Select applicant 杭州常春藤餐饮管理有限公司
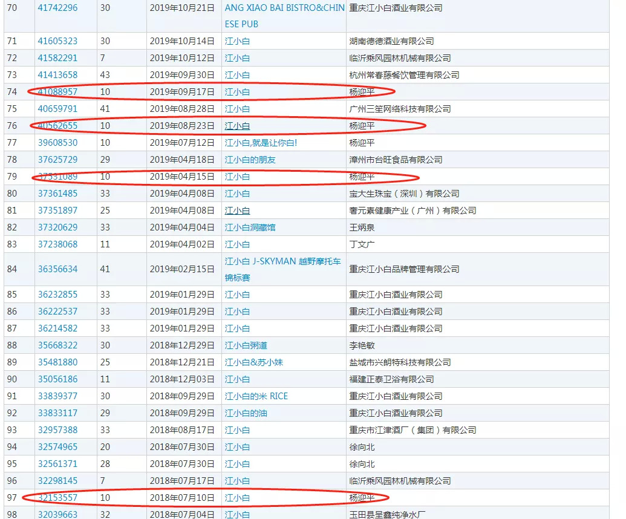The height and width of the screenshot is (519, 626). coord(404,75)
